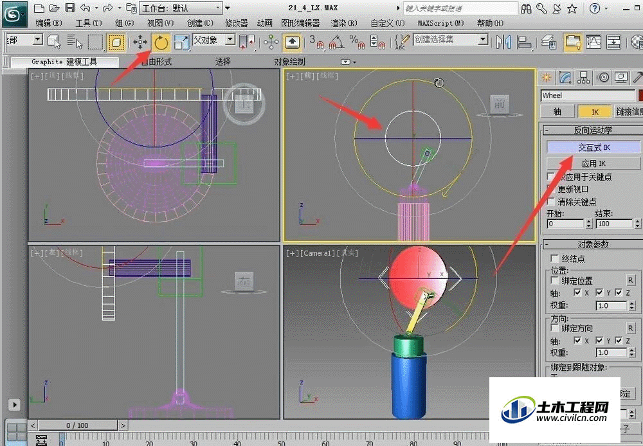This screenshot has height=446, width=643.
Task: Click the Mirror tool icon
Action: point(503,42)
